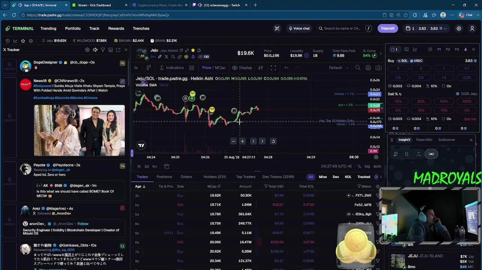Open Voice chat
The height and width of the screenshot is (270, 482).
(299, 28)
